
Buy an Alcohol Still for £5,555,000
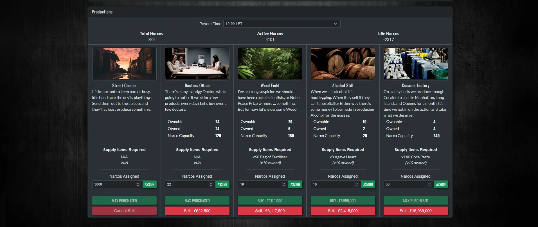pos(343,201)
